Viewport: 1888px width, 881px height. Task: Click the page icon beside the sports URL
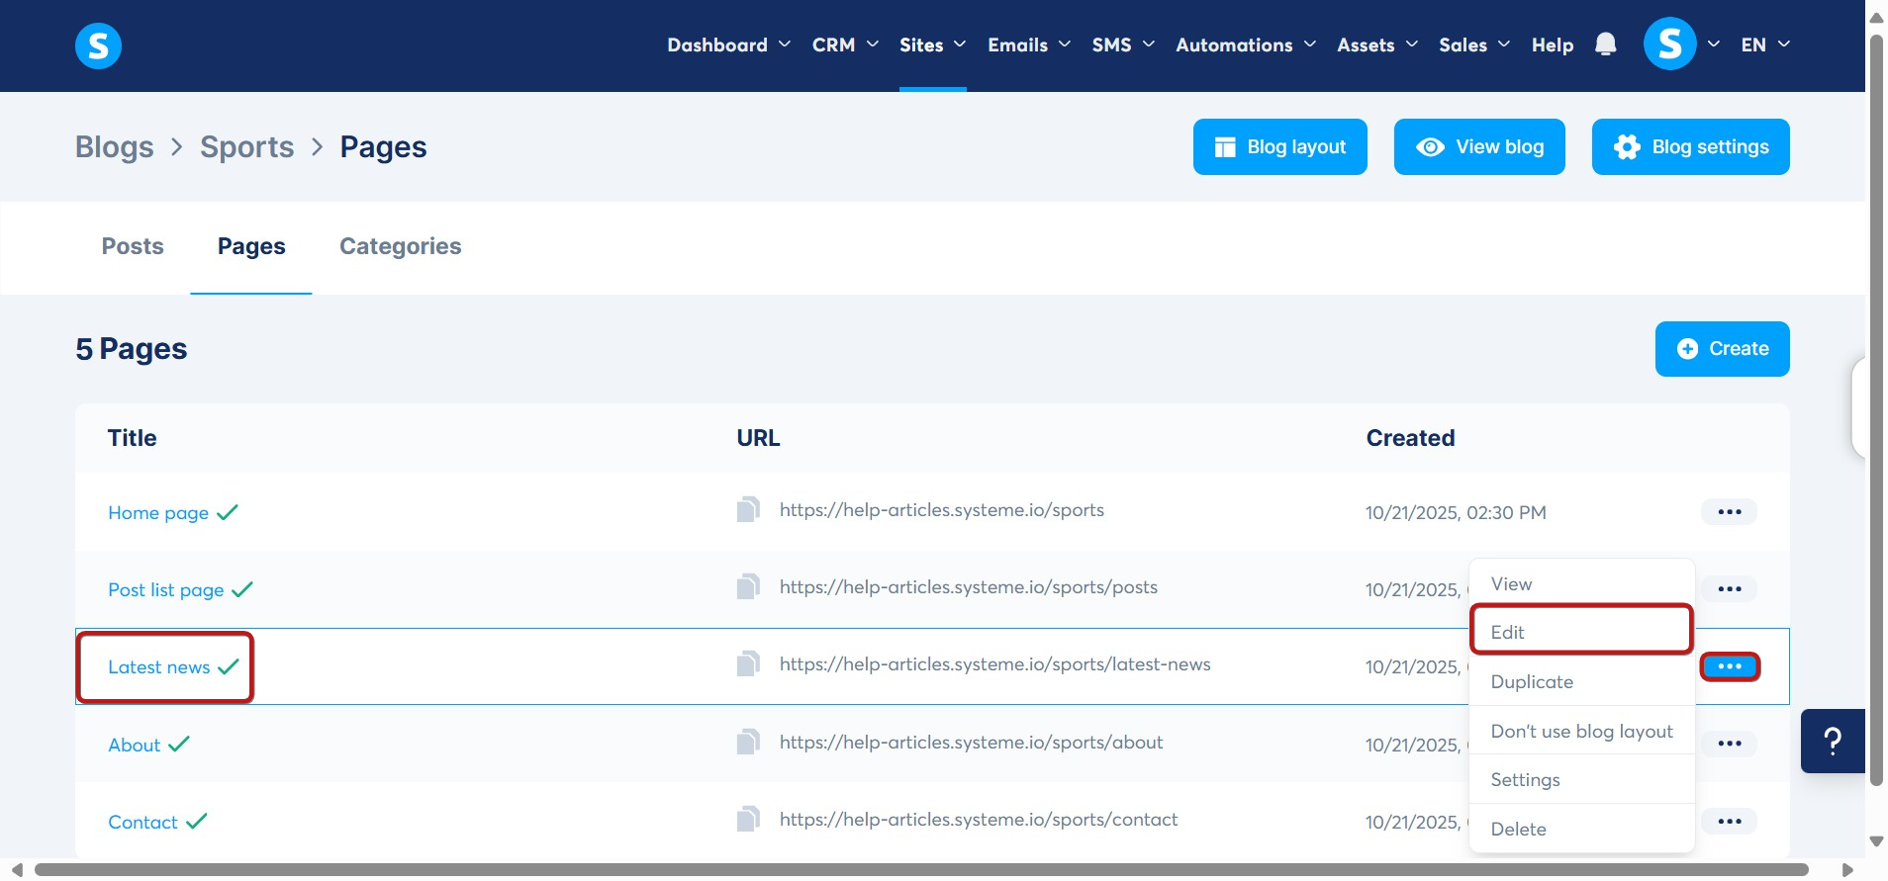pyautogui.click(x=748, y=509)
